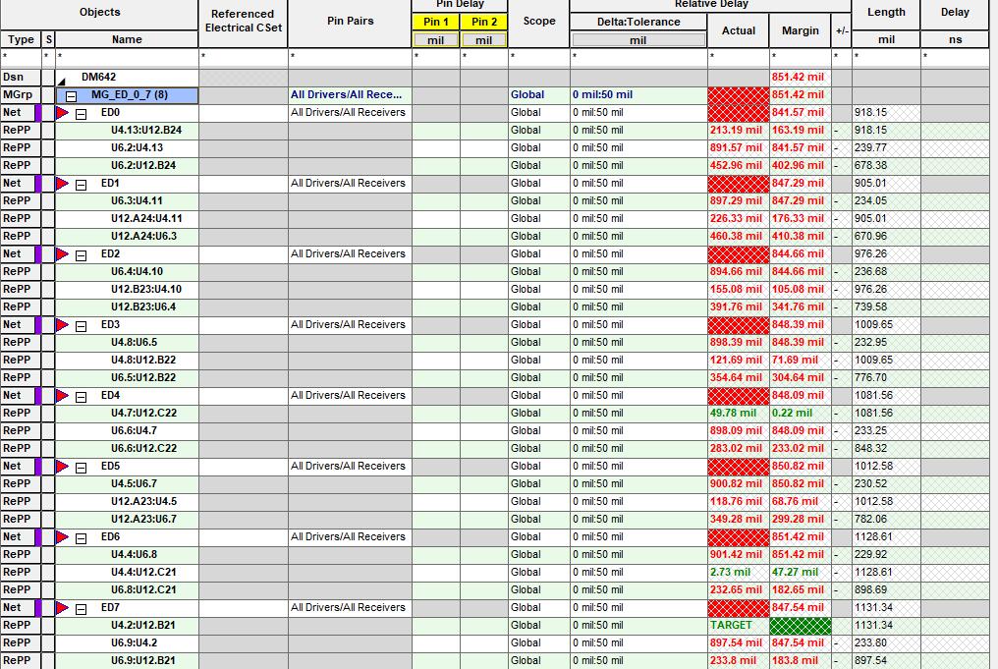Click the red flag icon on ED2
The width and height of the screenshot is (998, 669).
click(63, 254)
